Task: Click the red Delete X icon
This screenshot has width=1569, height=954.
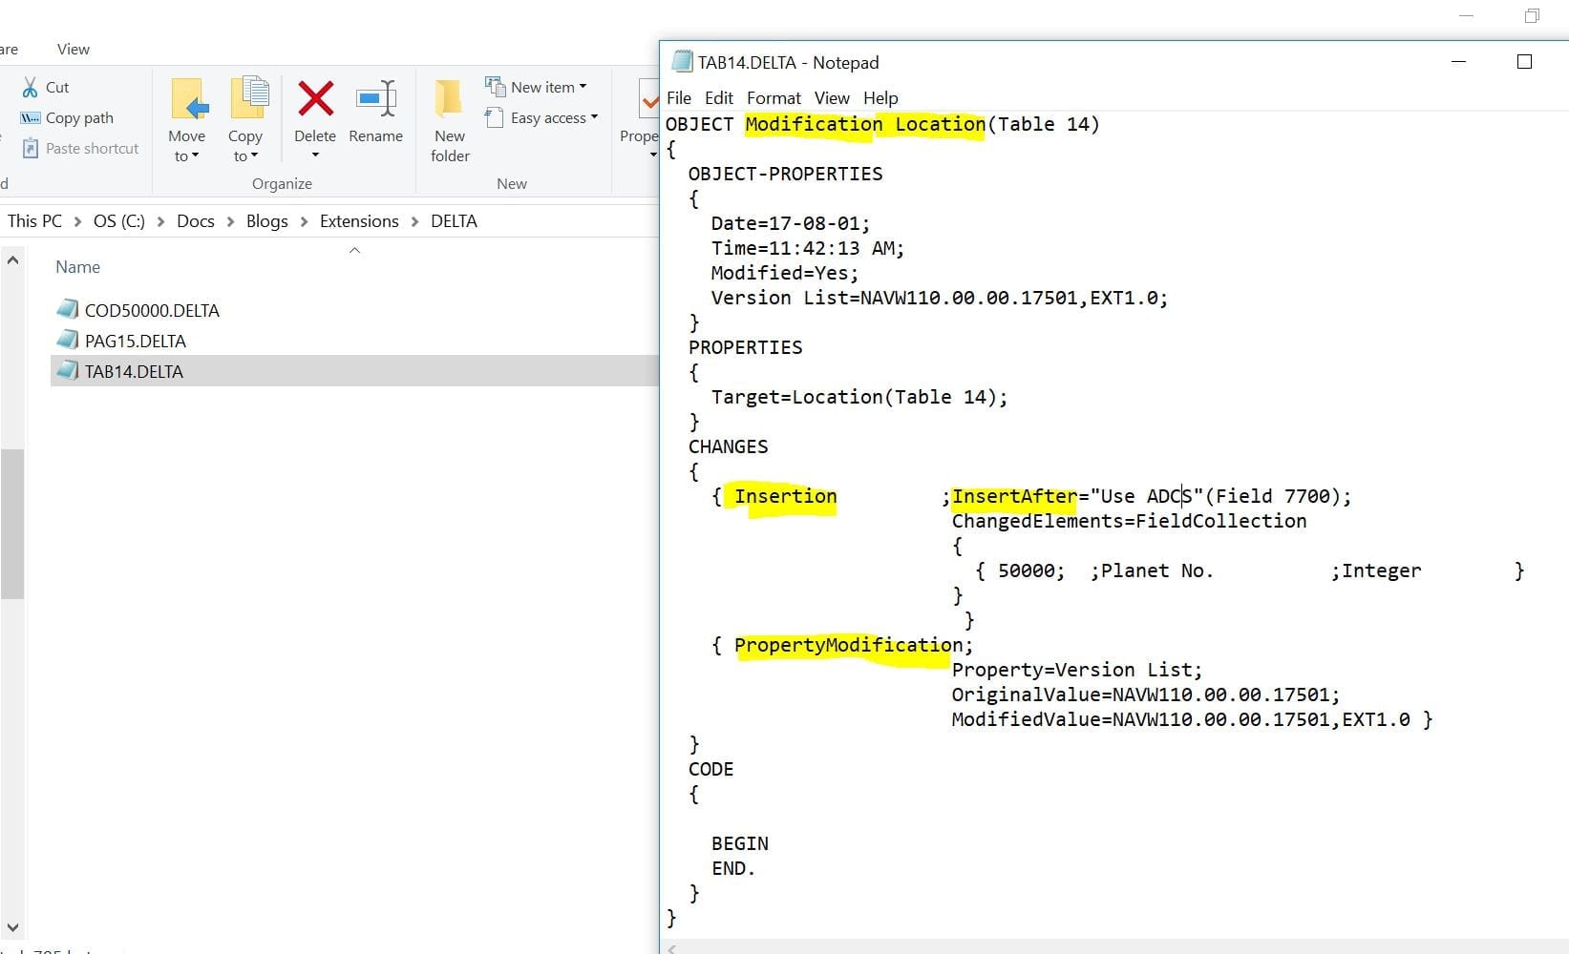Action: [315, 98]
